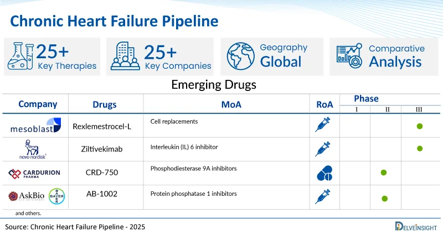Click the Cardurion Pharma logo

34,174
